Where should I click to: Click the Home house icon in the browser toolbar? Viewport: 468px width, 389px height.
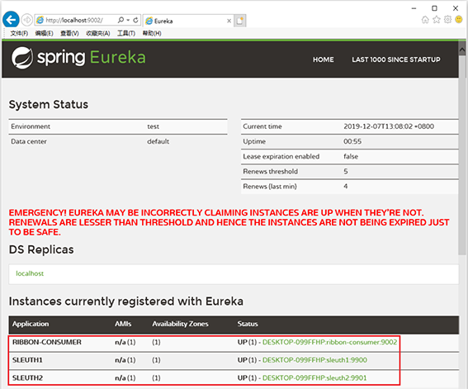(425, 20)
